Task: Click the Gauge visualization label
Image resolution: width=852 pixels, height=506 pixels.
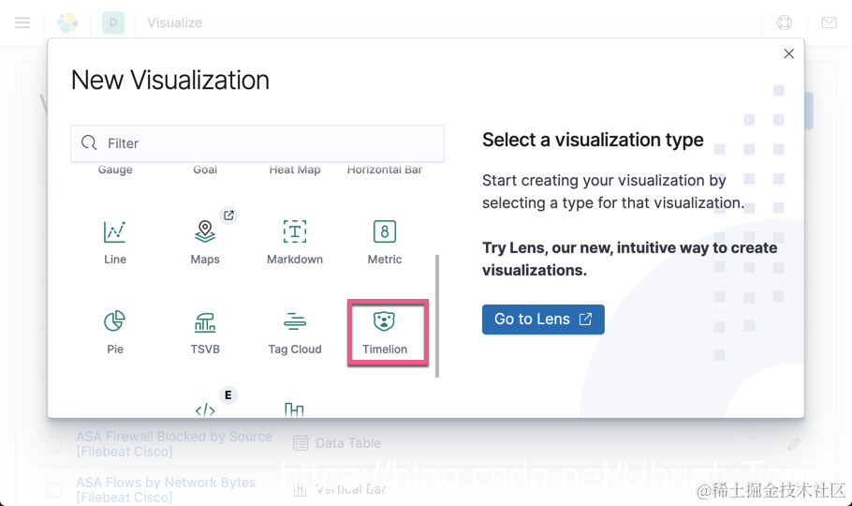Action: point(115,170)
